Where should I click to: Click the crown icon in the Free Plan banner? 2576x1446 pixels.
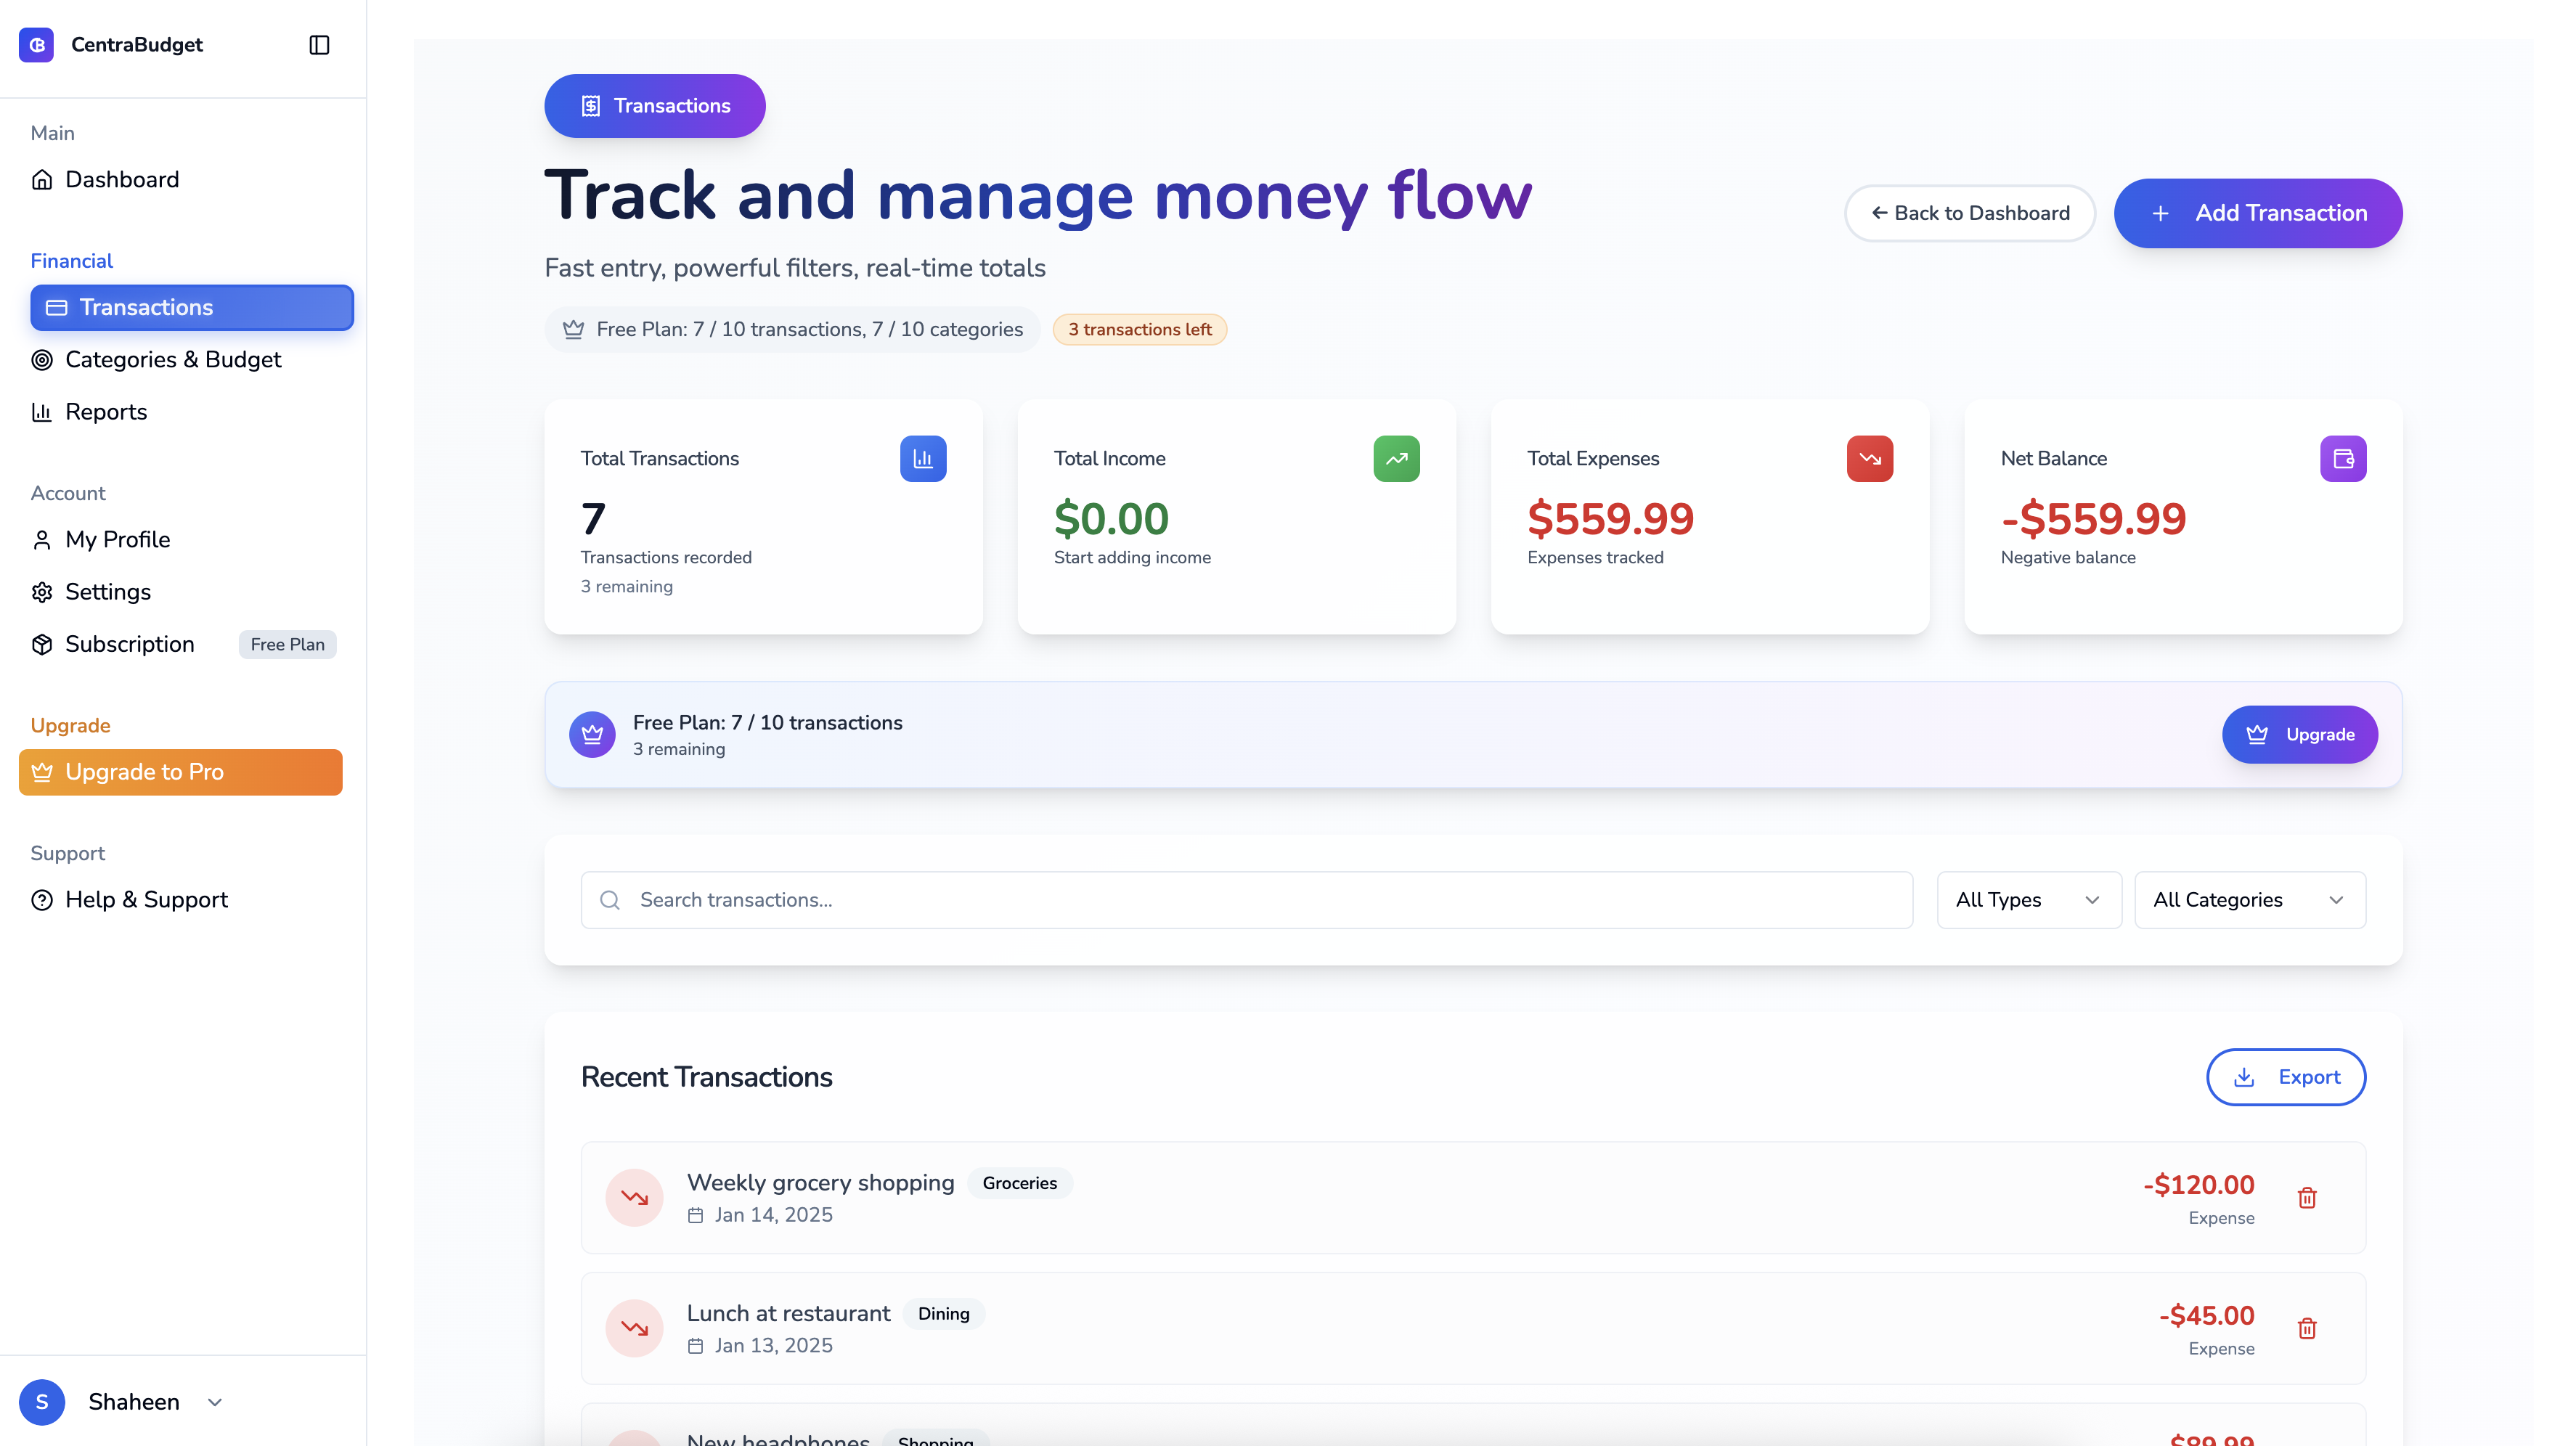592,735
